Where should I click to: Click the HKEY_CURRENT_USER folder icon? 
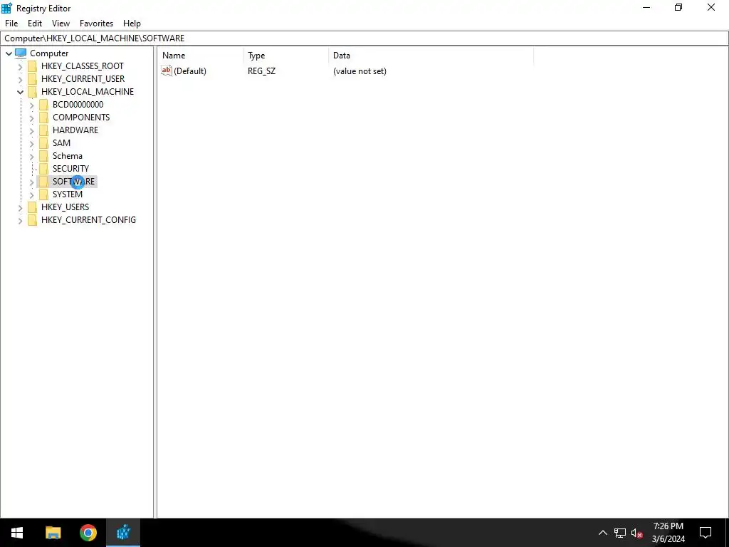coord(33,79)
